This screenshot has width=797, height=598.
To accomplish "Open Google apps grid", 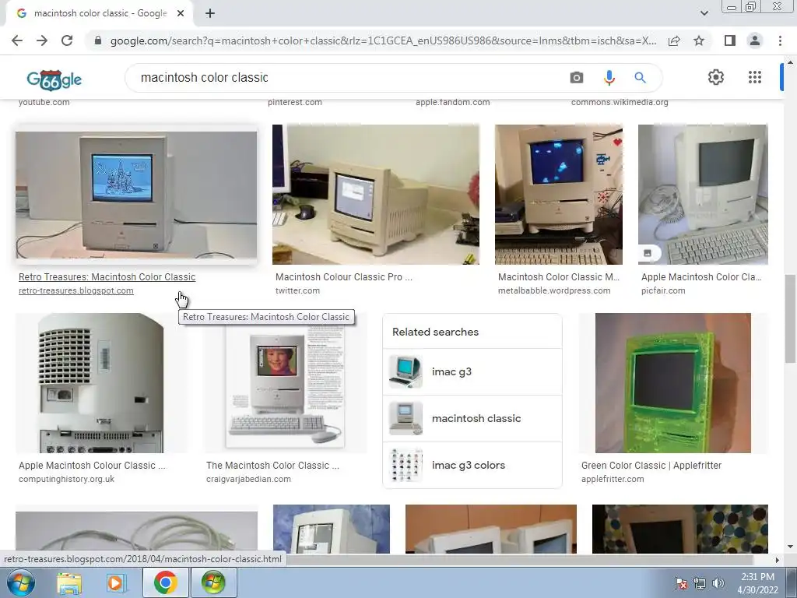I will [x=755, y=77].
